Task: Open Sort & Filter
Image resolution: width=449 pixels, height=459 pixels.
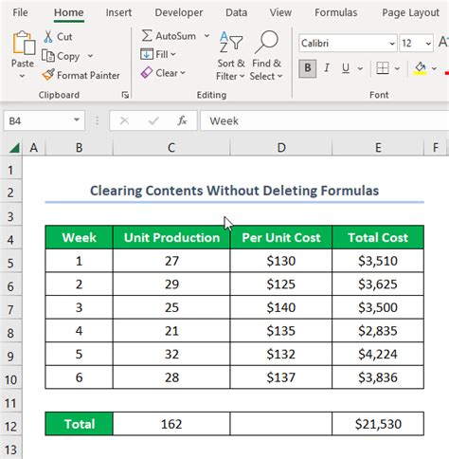Action: 231,56
